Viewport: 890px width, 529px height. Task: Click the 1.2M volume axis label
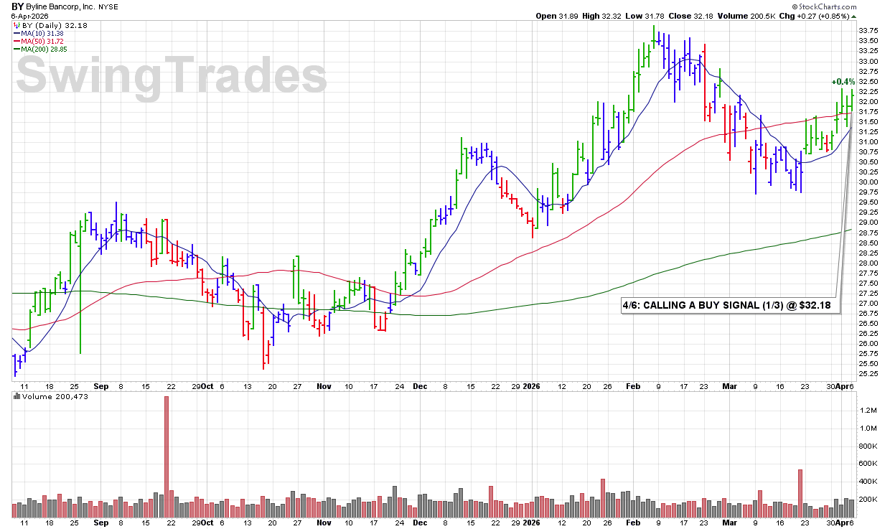pos(868,411)
